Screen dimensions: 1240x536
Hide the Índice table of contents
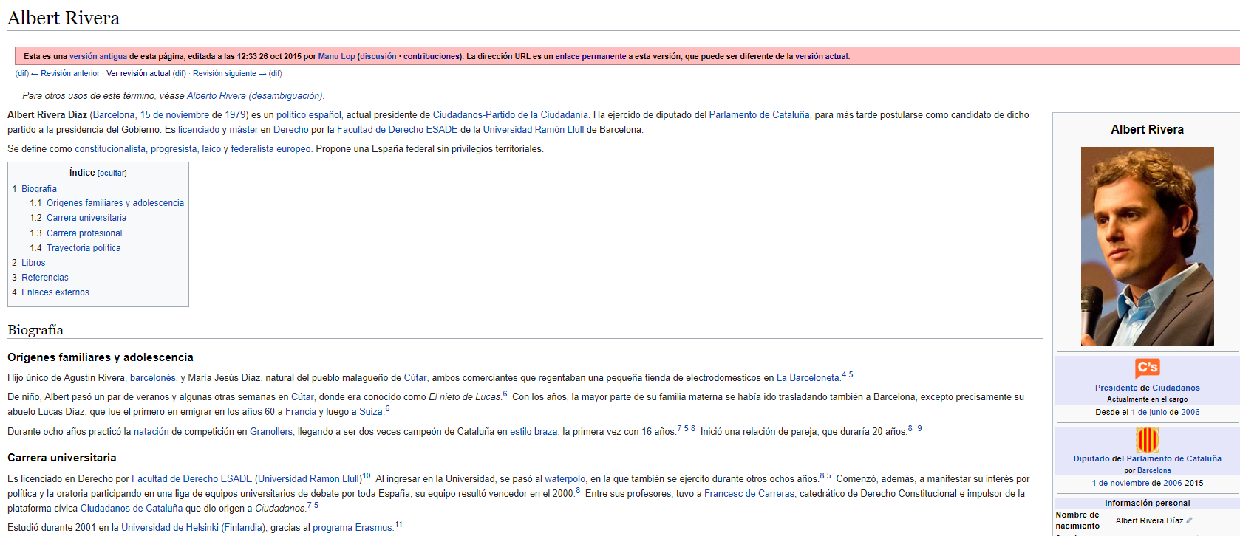[112, 173]
